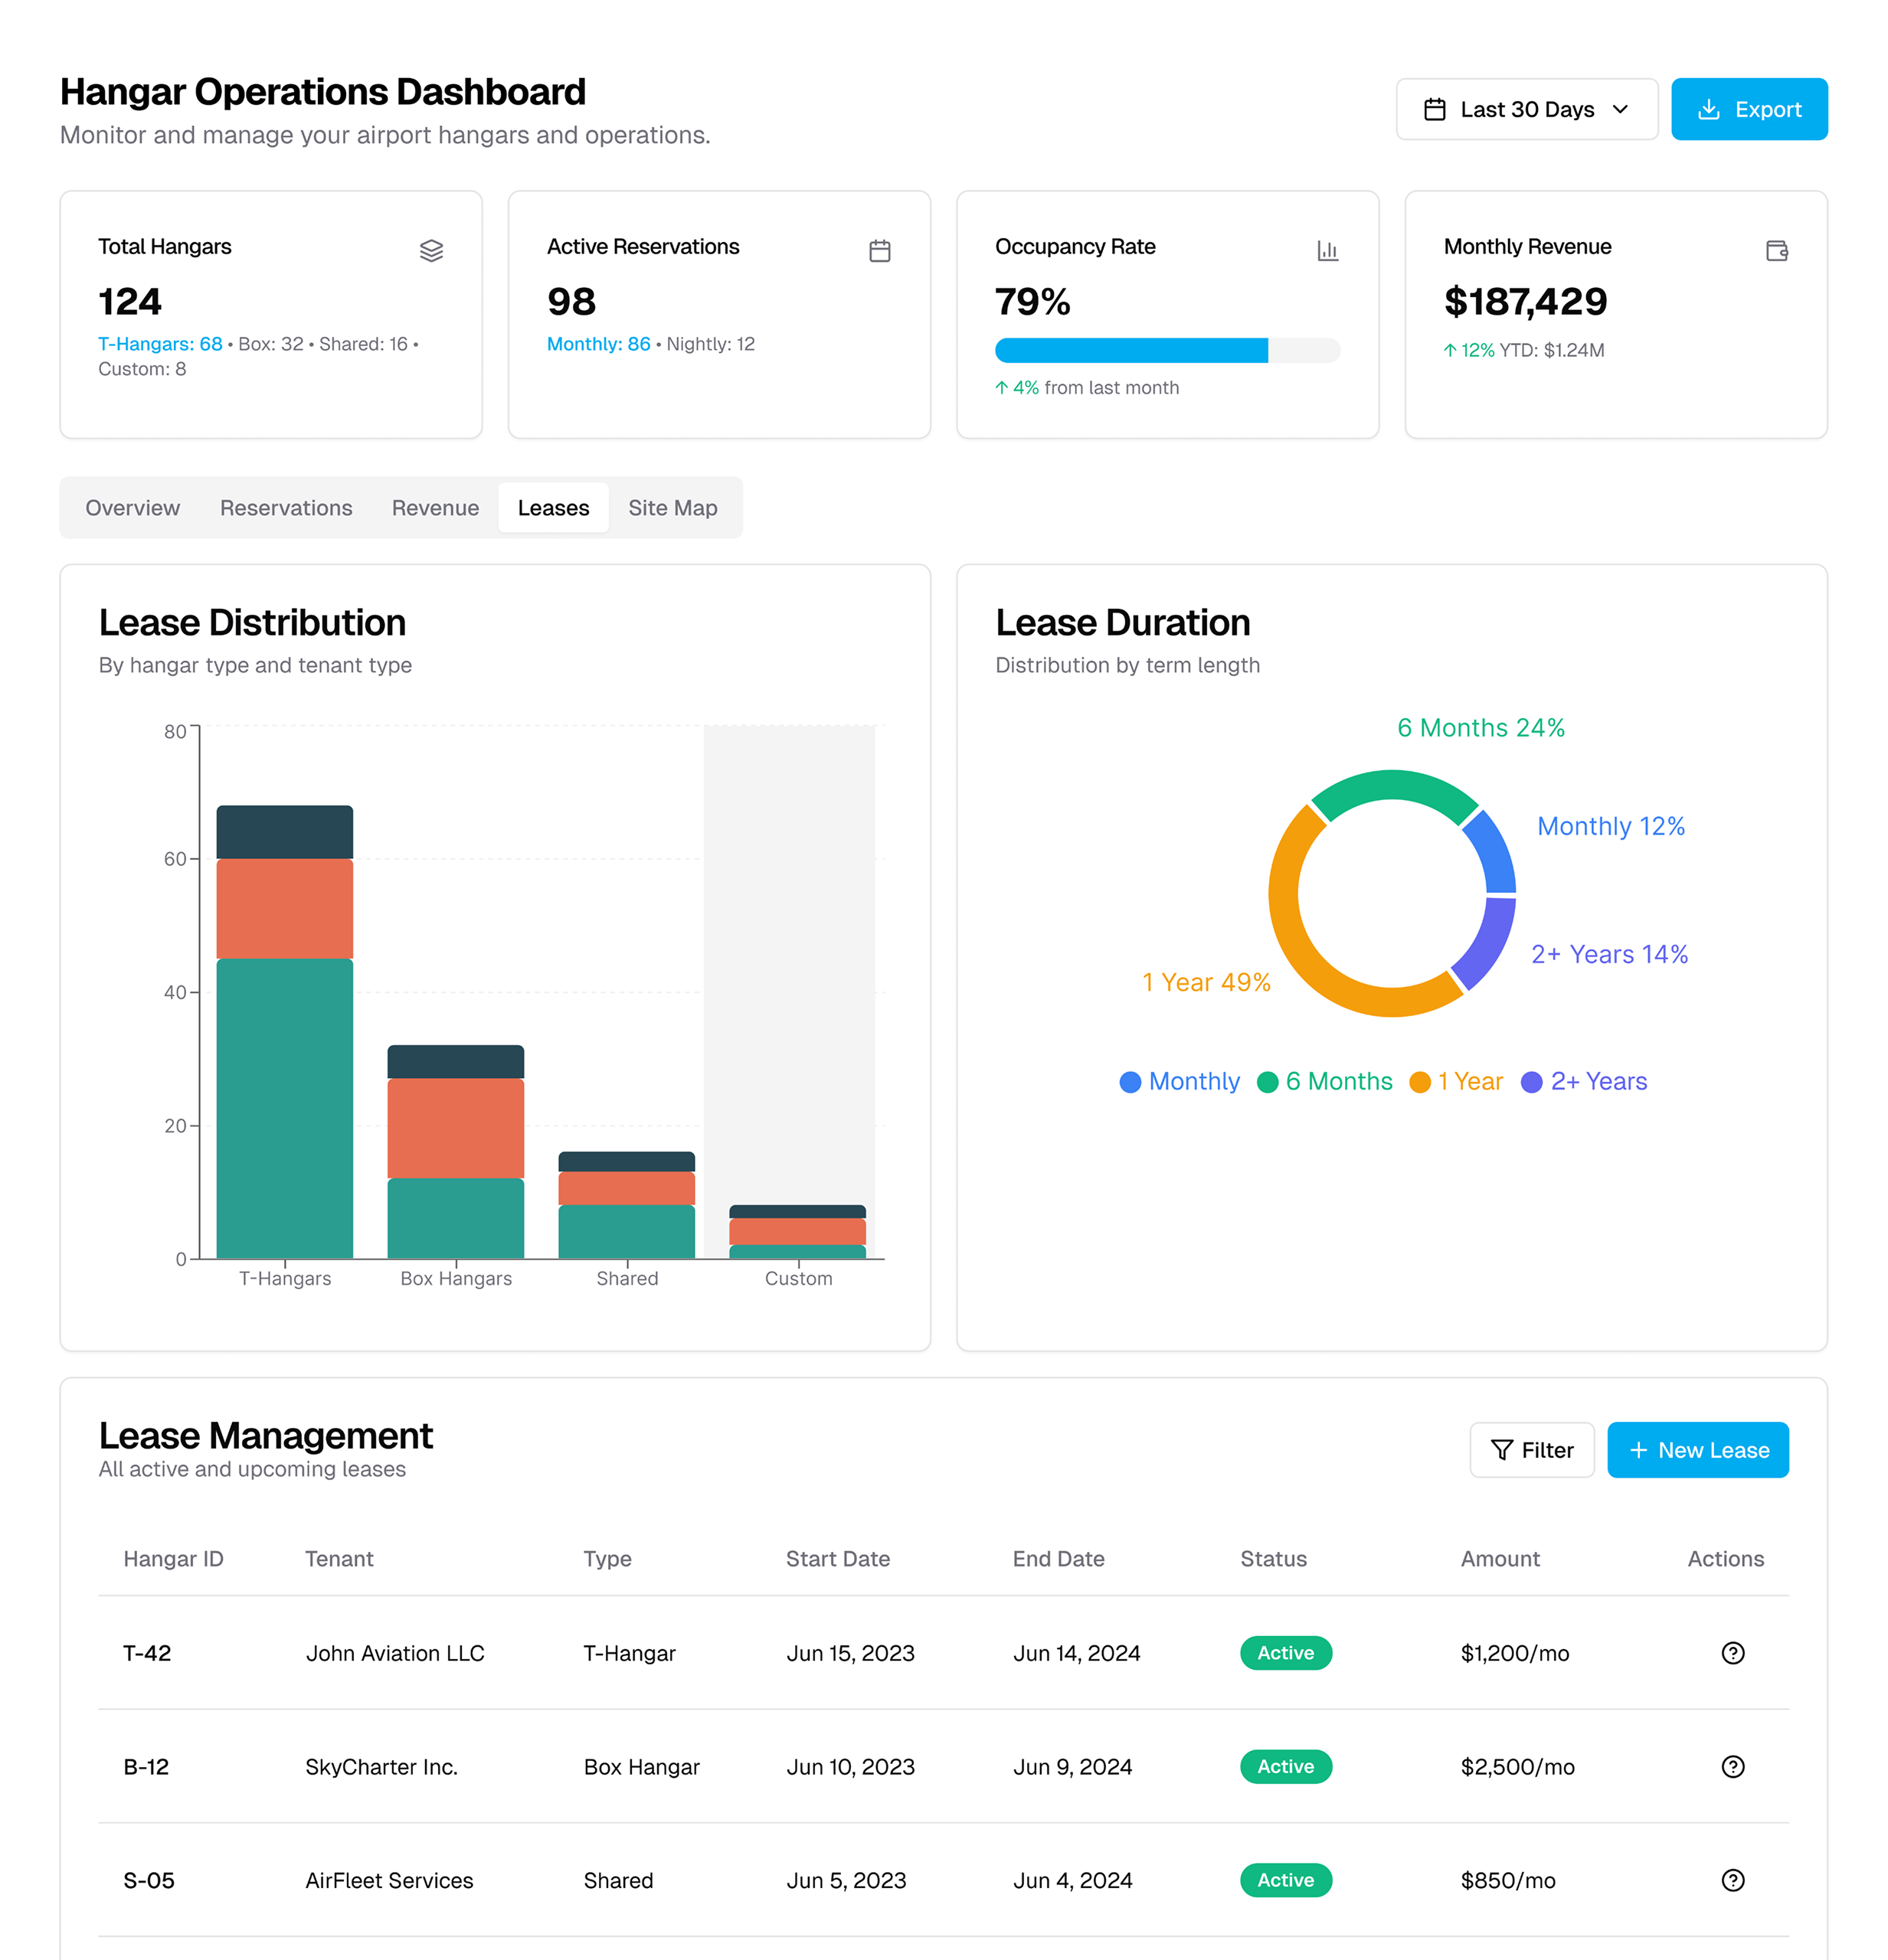Click the wallet icon on Monthly Revenue card
The image size is (1888, 1960).
tap(1777, 252)
